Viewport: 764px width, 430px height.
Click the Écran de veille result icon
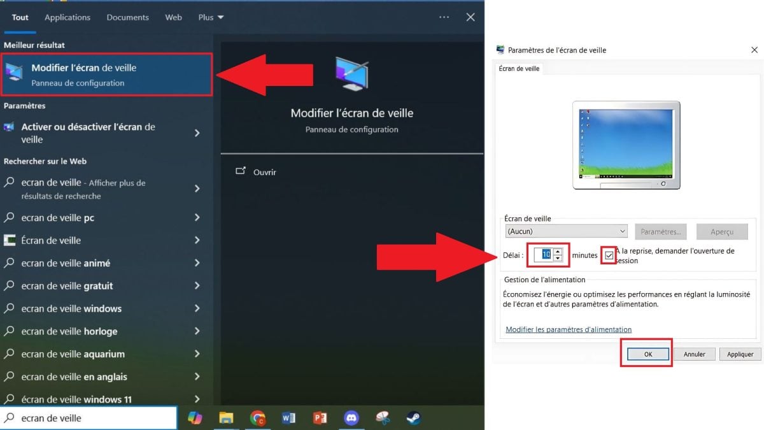pyautogui.click(x=10, y=240)
